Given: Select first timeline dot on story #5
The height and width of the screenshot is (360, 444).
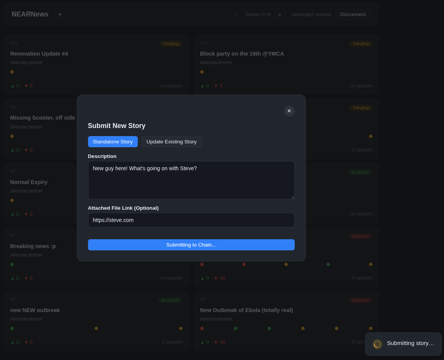Looking at the screenshot, I should 12,328.
